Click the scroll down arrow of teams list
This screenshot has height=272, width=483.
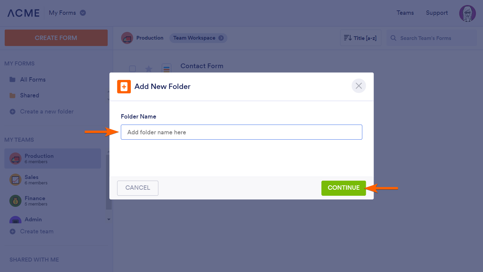[x=109, y=219]
